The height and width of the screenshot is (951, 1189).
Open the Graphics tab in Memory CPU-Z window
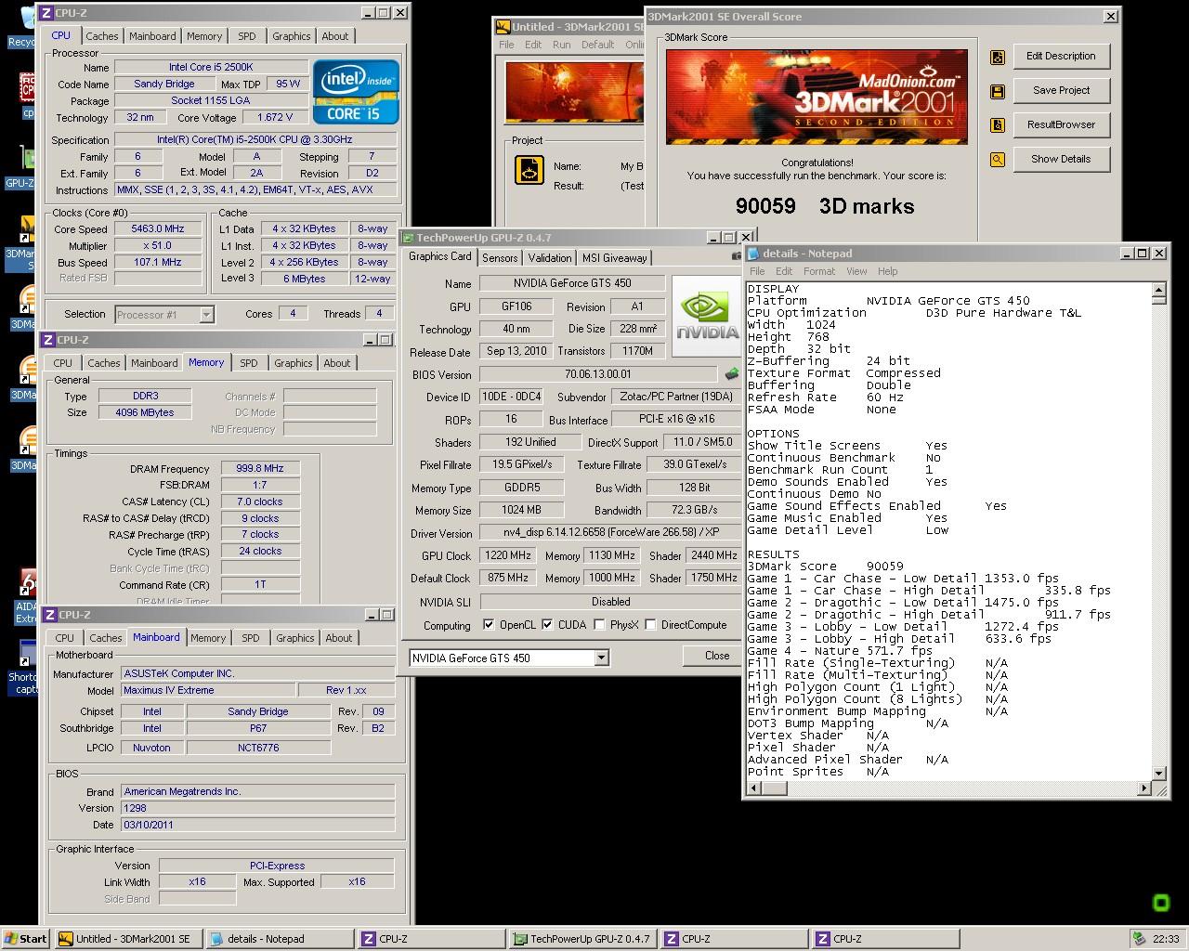click(294, 363)
